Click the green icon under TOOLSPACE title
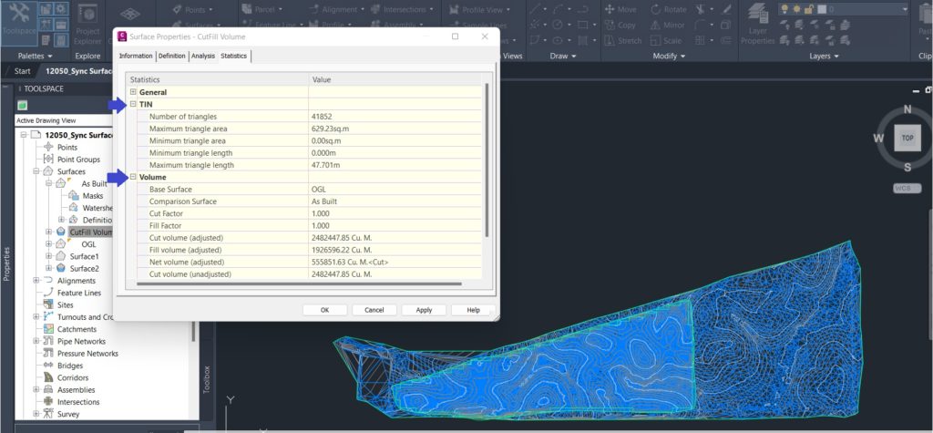Viewport: 933px width, 433px height. (x=22, y=106)
